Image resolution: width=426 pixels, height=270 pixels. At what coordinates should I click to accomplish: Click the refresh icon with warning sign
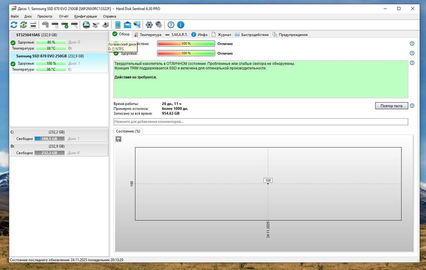tap(23, 25)
